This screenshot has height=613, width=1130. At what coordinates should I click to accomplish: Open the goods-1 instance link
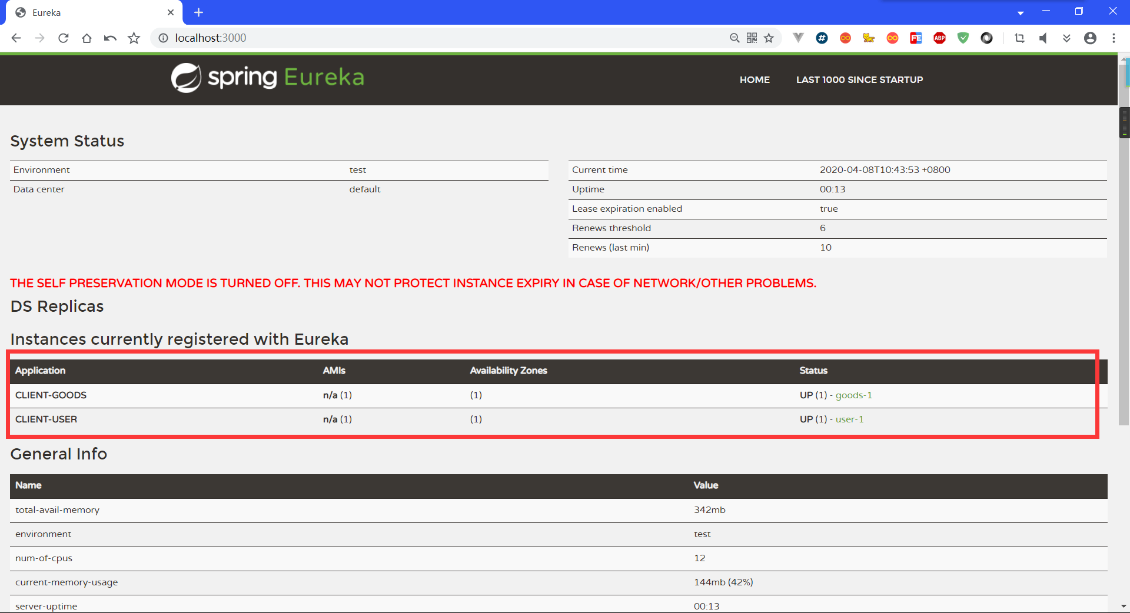pos(853,395)
